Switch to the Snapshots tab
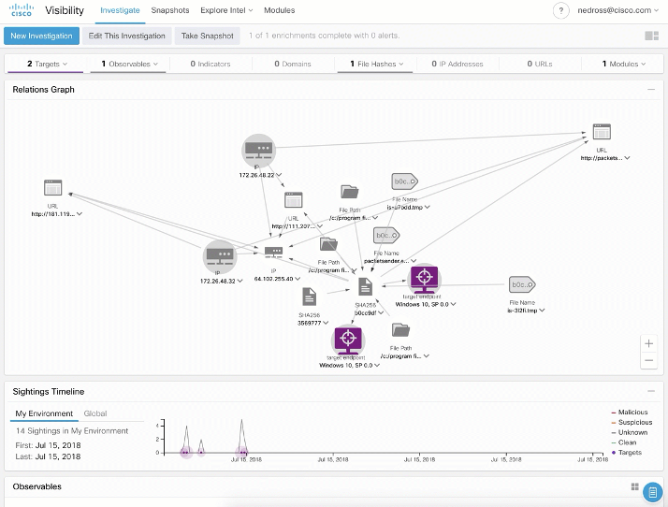The width and height of the screenshot is (668, 507). pos(170,10)
